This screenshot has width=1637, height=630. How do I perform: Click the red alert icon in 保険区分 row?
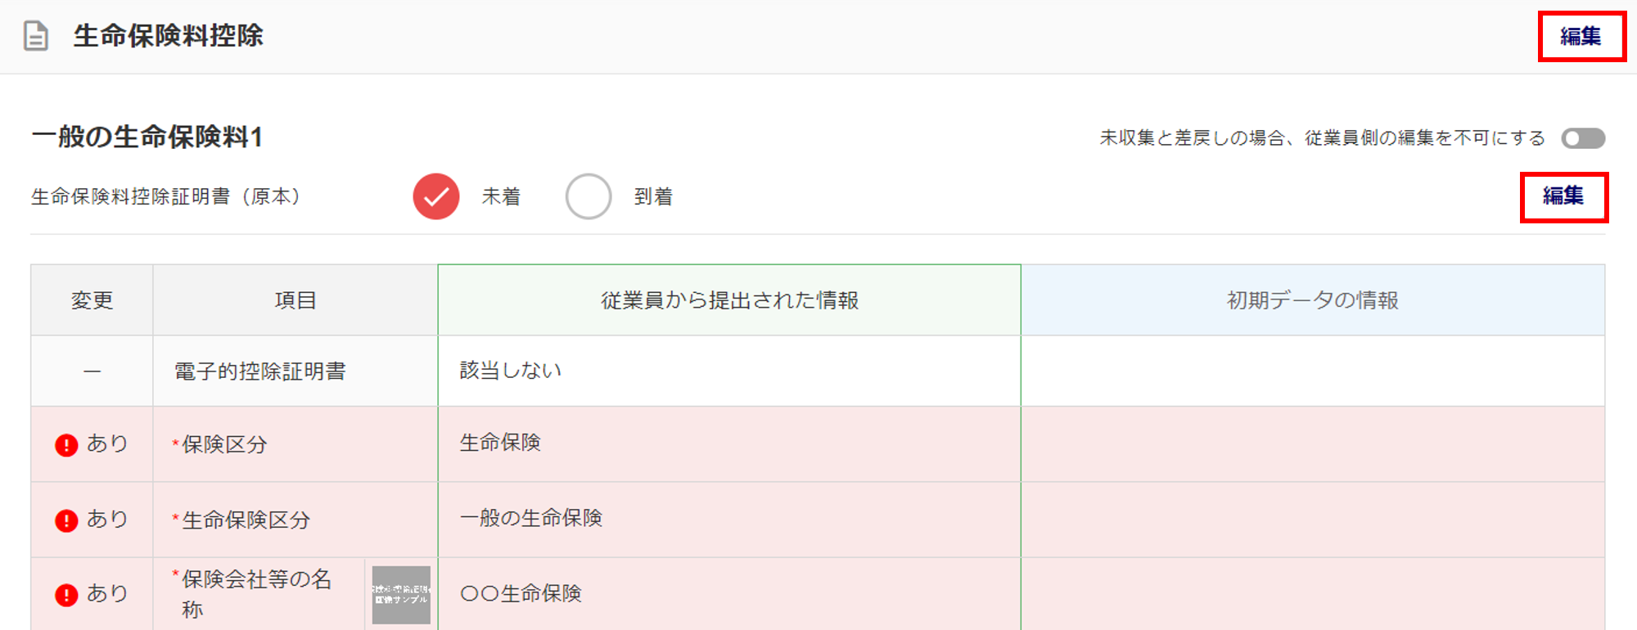coord(66,445)
